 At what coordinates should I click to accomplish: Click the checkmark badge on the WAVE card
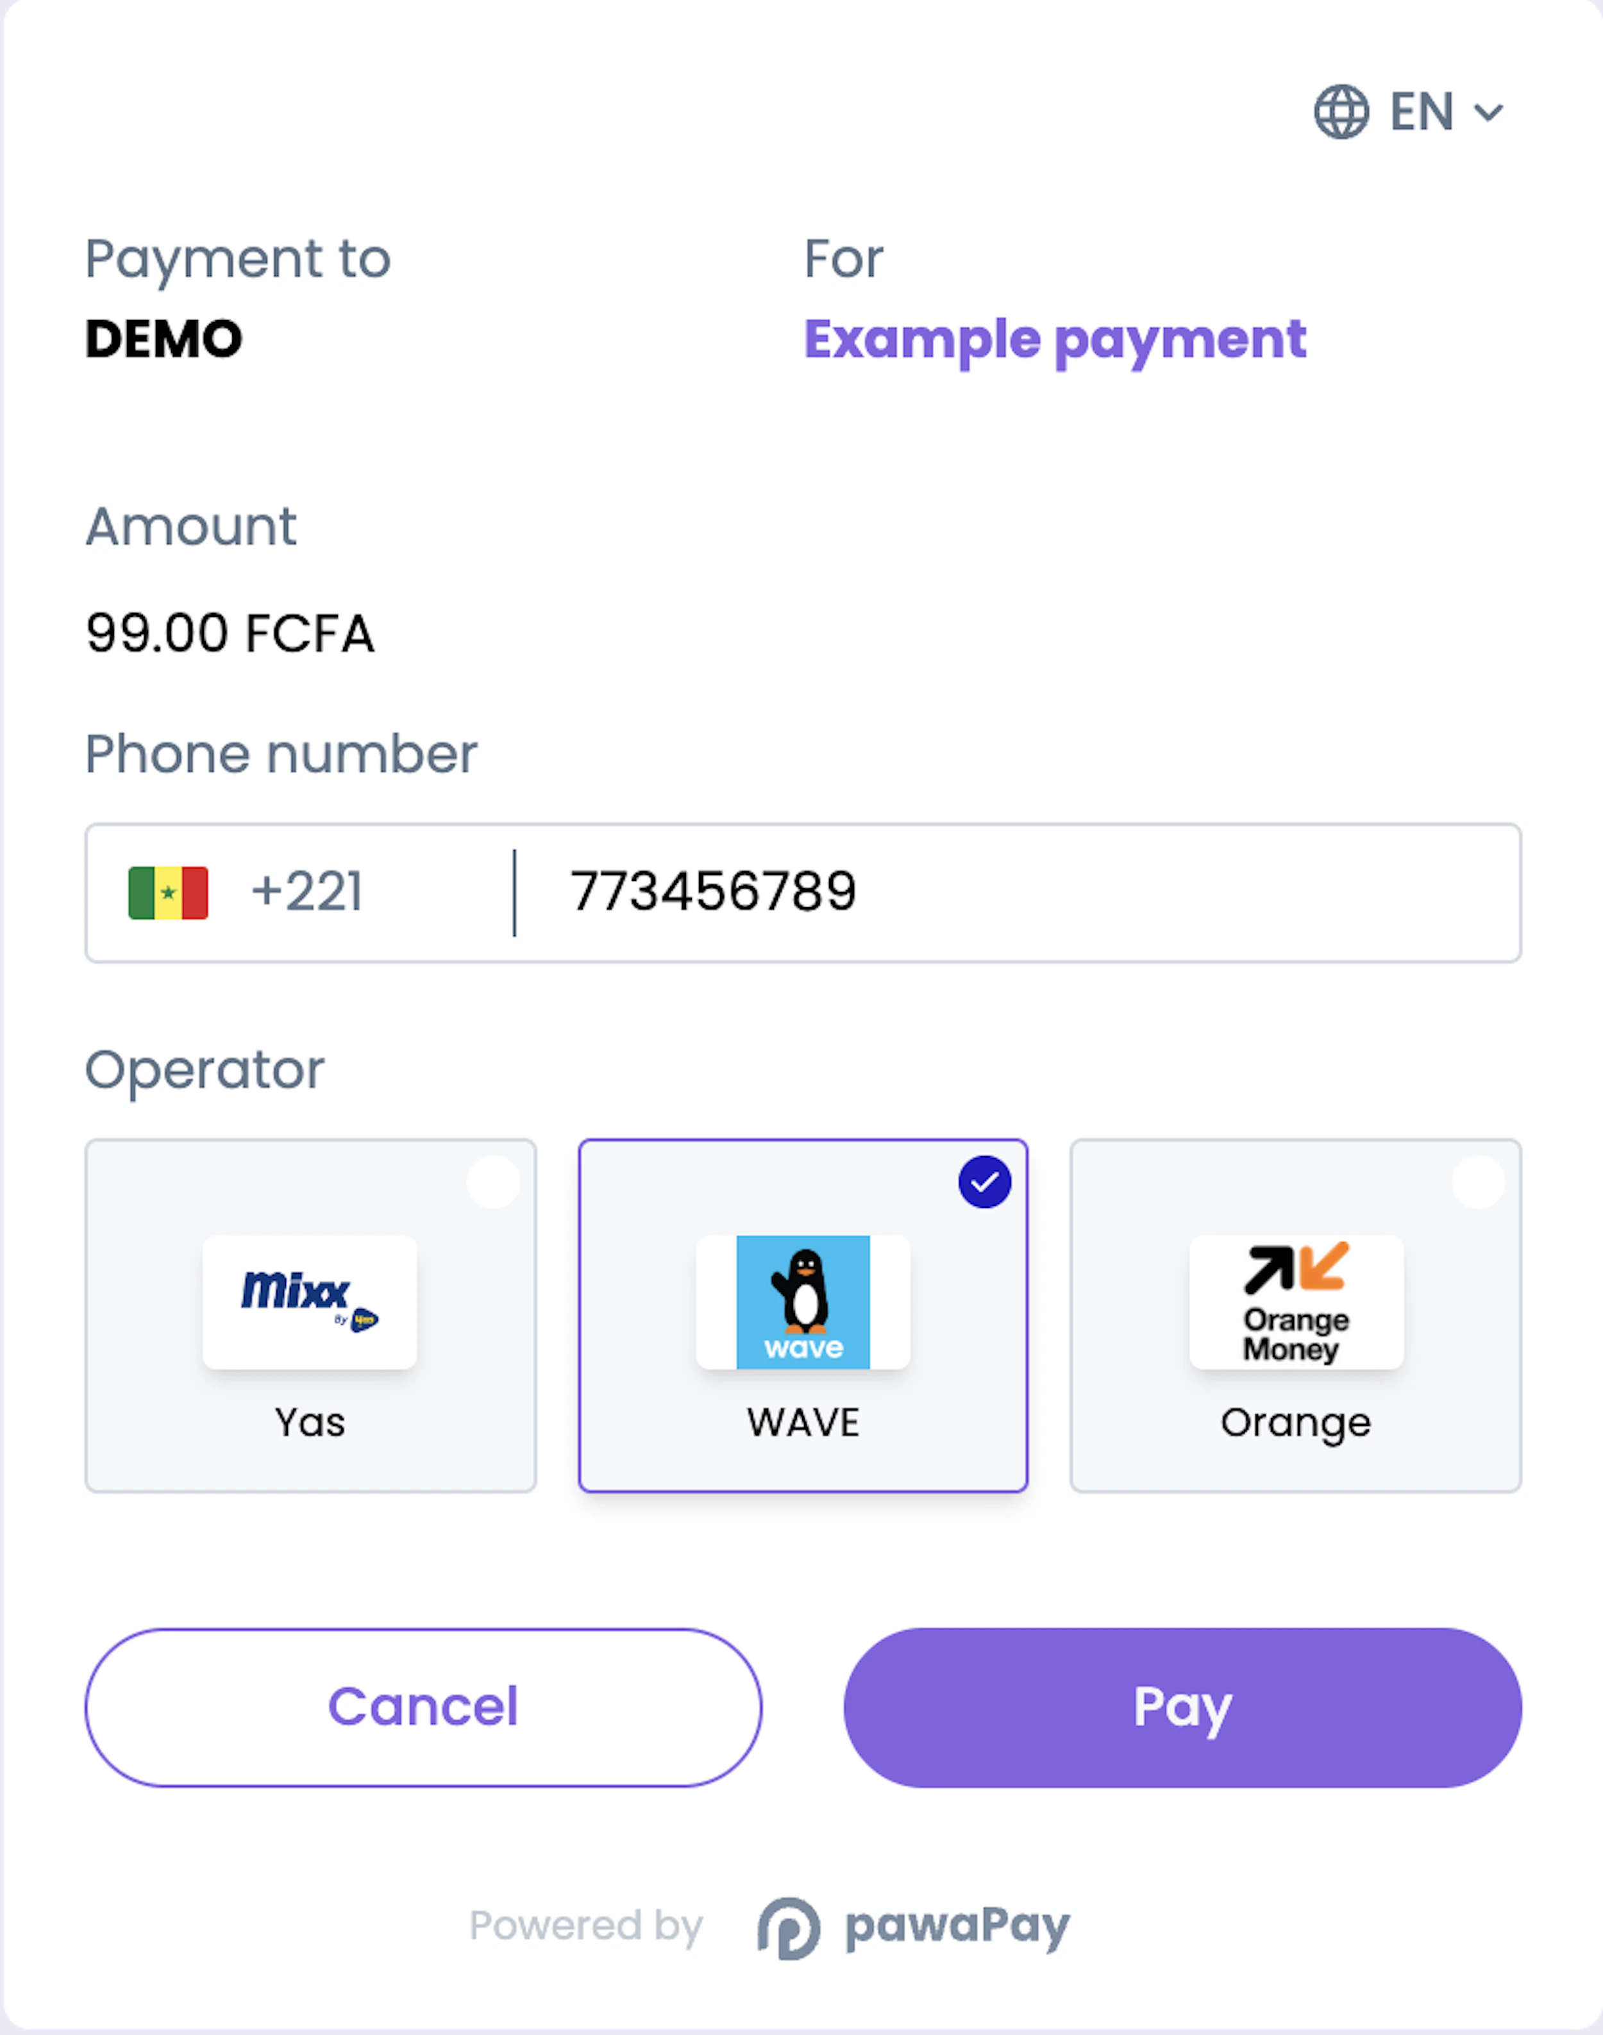(984, 1182)
